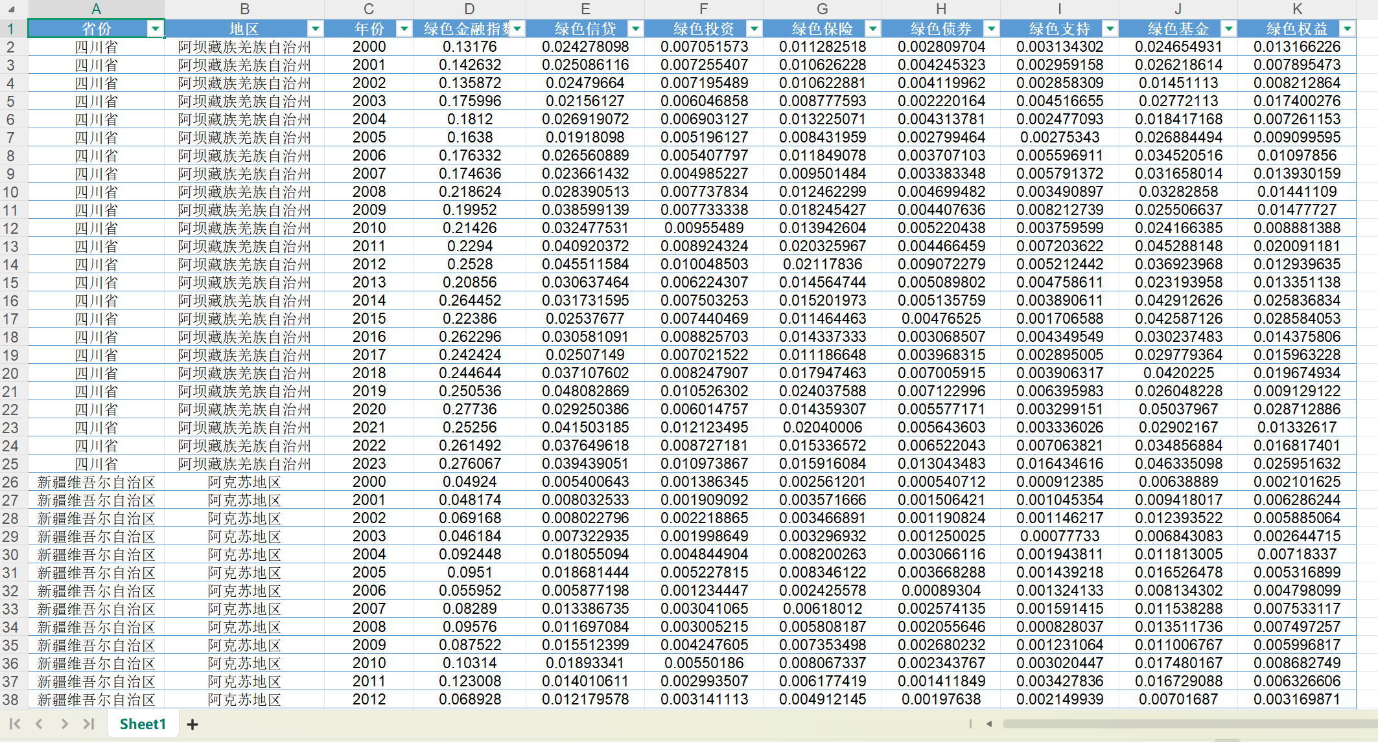Go to the first sheet using the navigation arrow

(x=15, y=724)
